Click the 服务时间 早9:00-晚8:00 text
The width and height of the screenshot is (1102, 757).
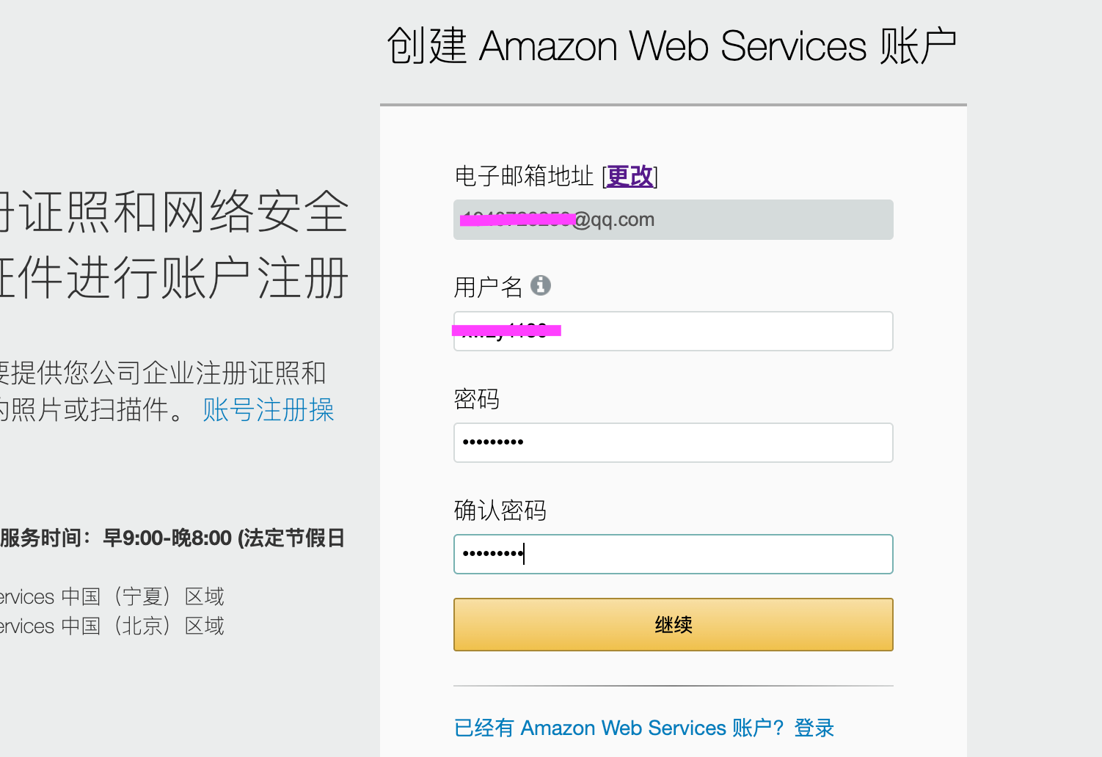click(172, 538)
